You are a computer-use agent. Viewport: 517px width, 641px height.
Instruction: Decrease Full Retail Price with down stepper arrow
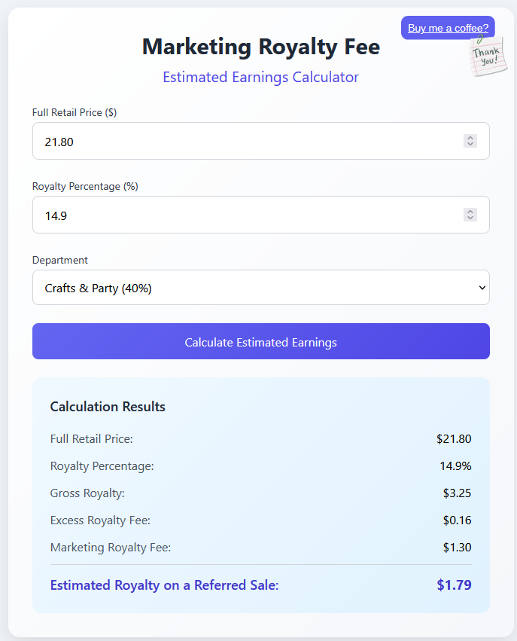(x=470, y=144)
